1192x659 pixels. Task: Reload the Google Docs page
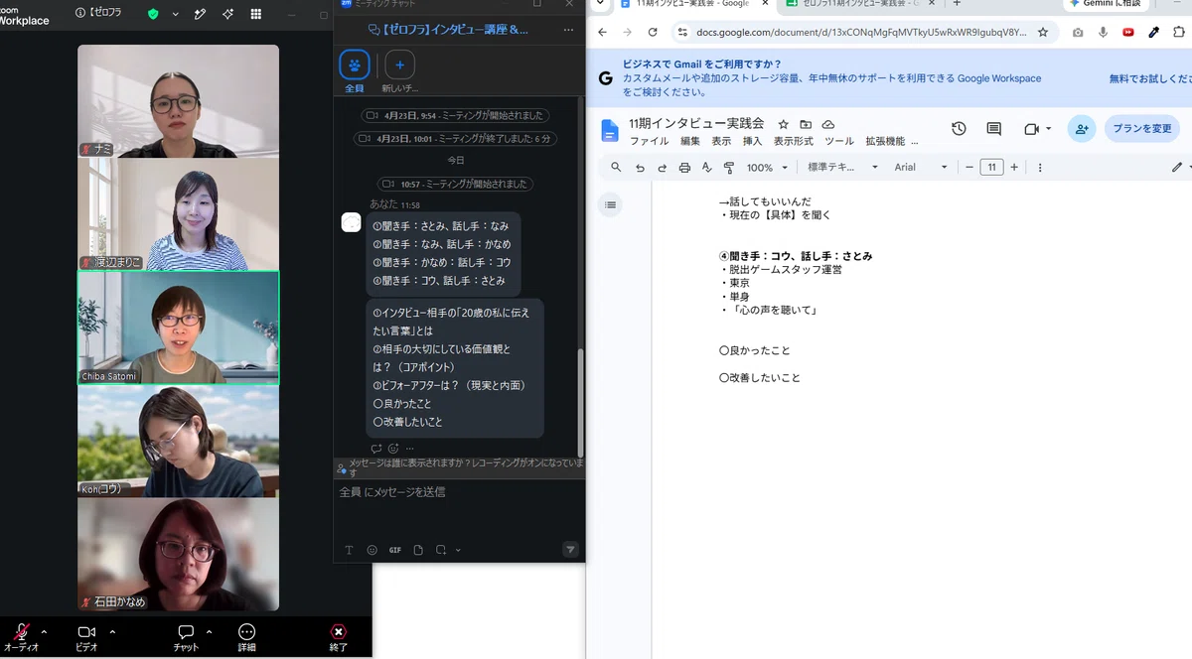pos(653,32)
